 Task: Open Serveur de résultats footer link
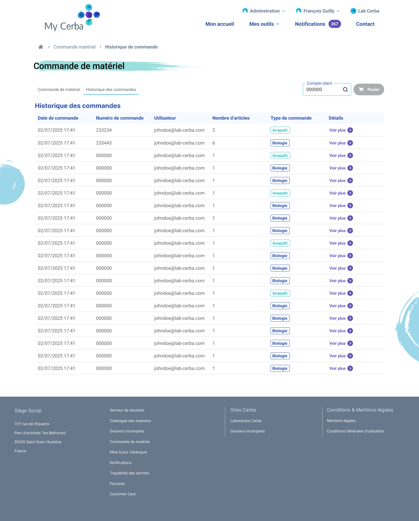(x=127, y=410)
